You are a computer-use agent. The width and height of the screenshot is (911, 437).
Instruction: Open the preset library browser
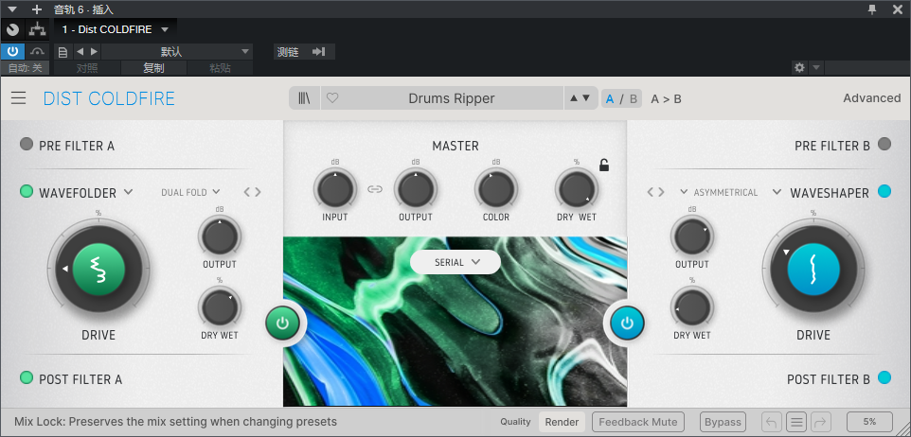pos(304,98)
